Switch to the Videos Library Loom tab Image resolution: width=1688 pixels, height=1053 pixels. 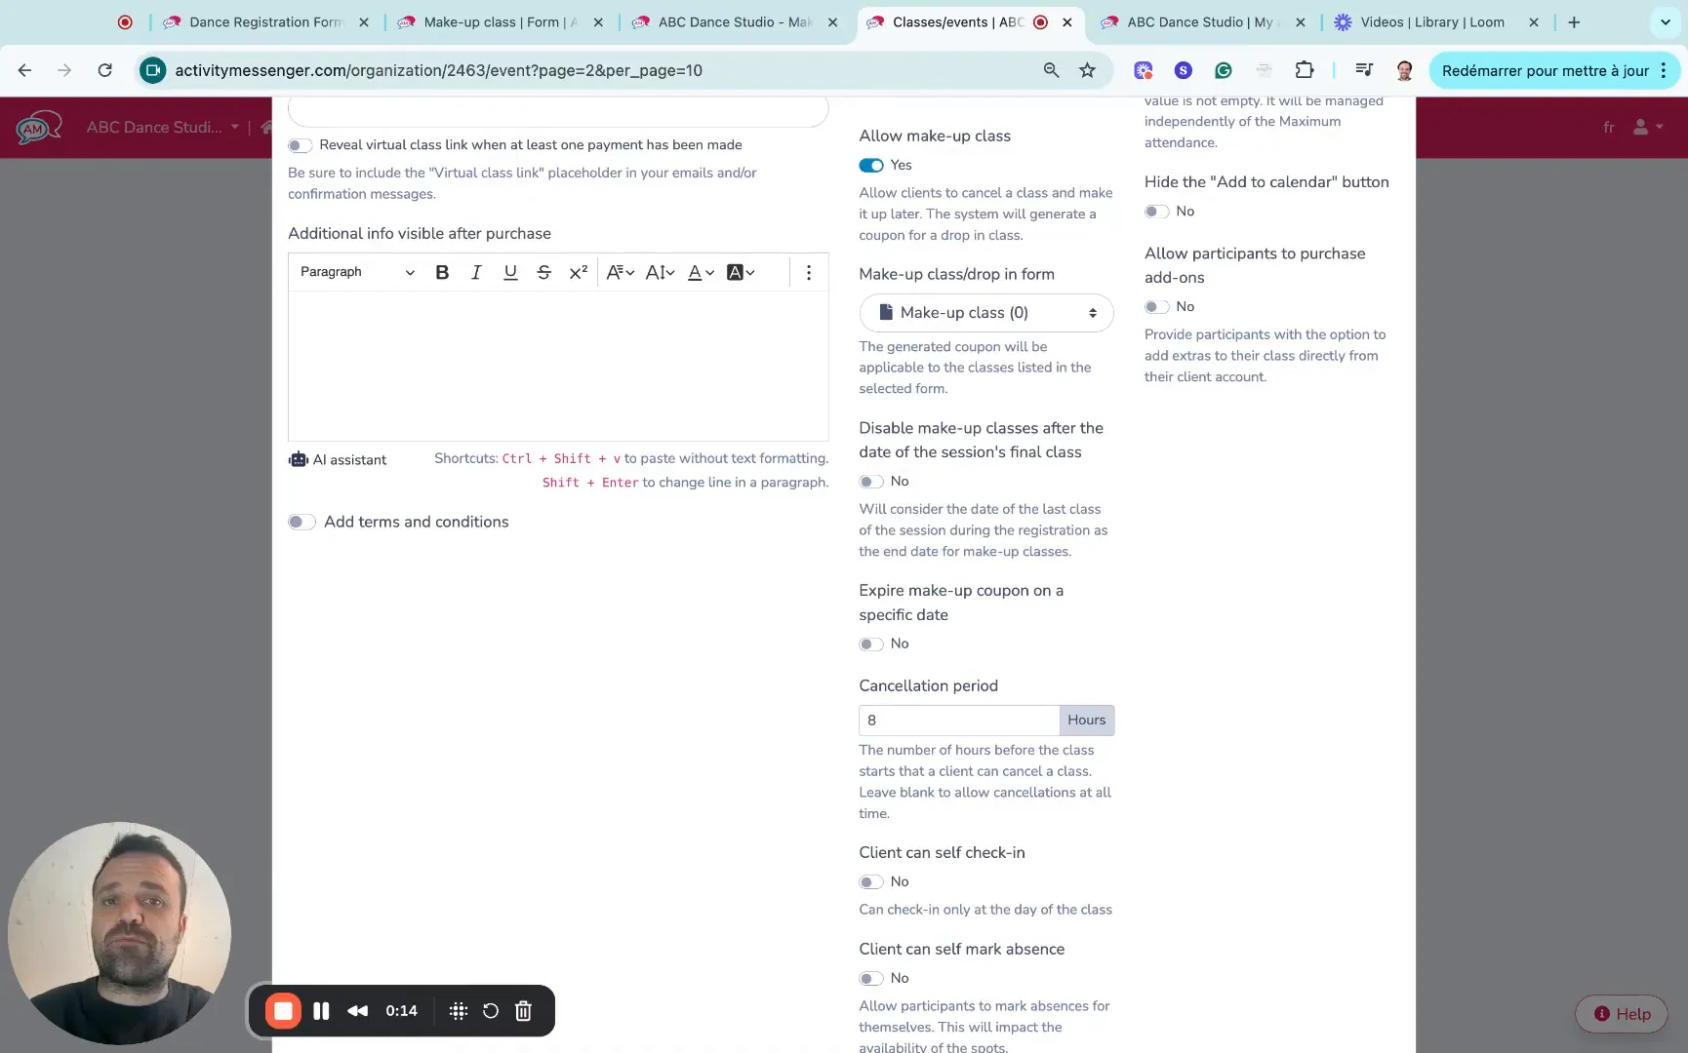tap(1430, 21)
